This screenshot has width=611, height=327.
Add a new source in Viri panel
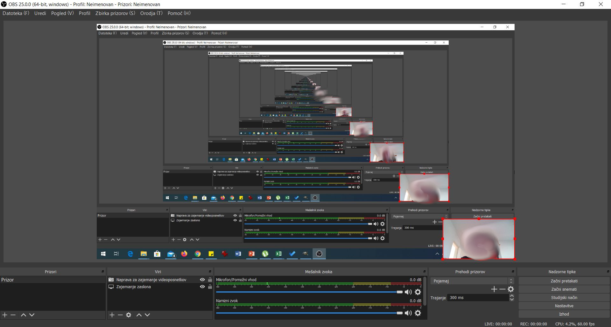(112, 315)
